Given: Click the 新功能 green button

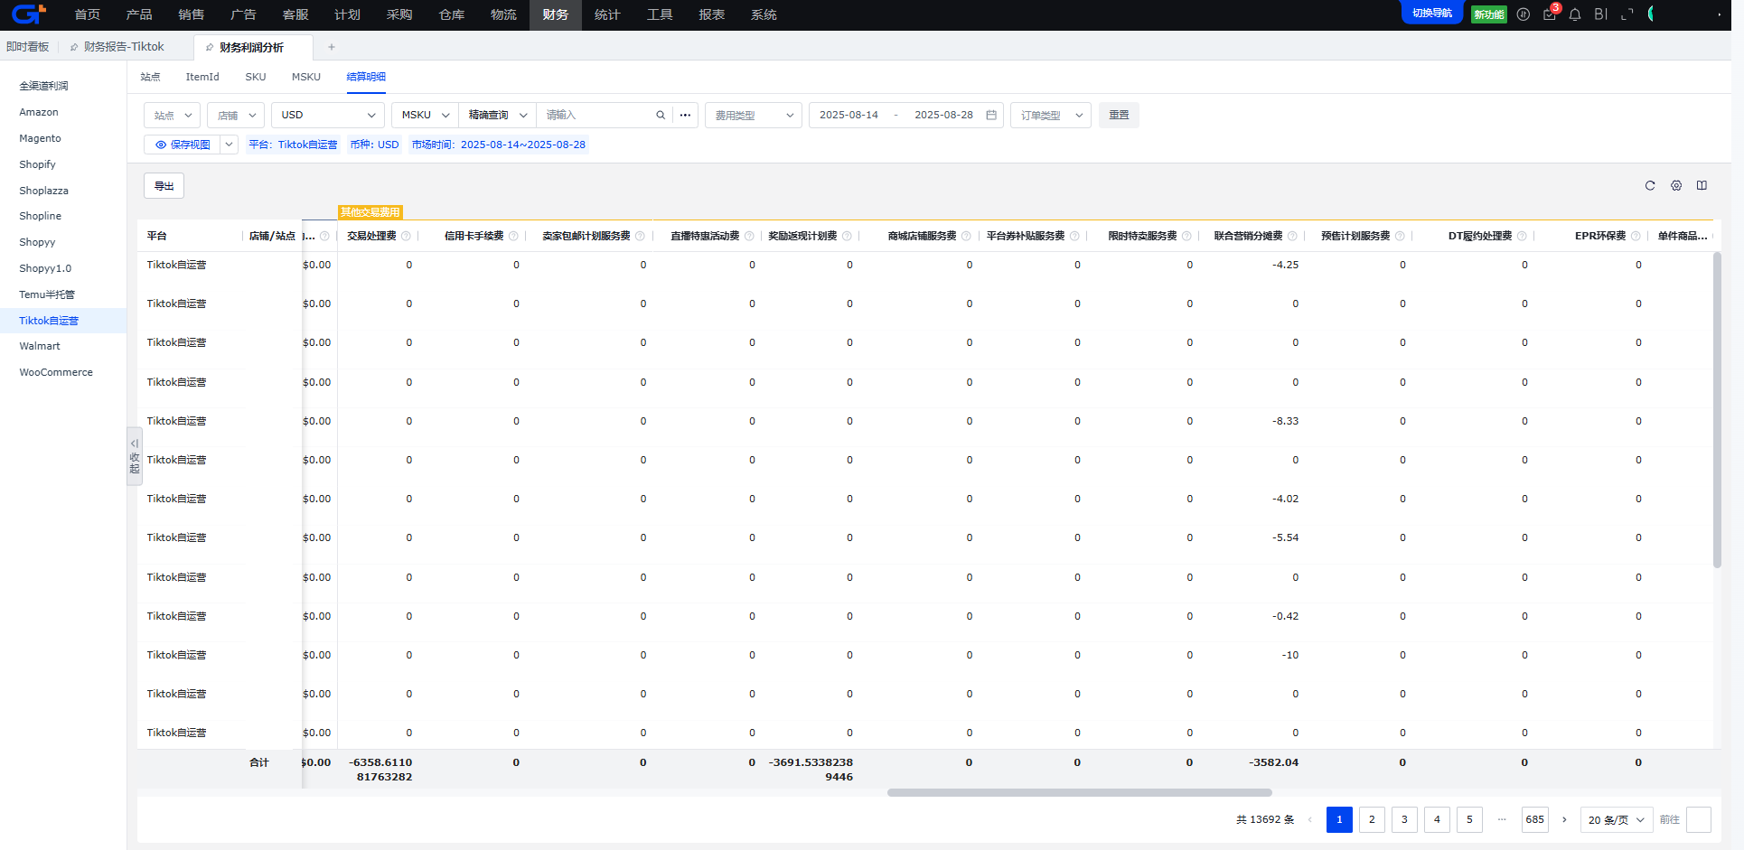Looking at the screenshot, I should [1488, 14].
